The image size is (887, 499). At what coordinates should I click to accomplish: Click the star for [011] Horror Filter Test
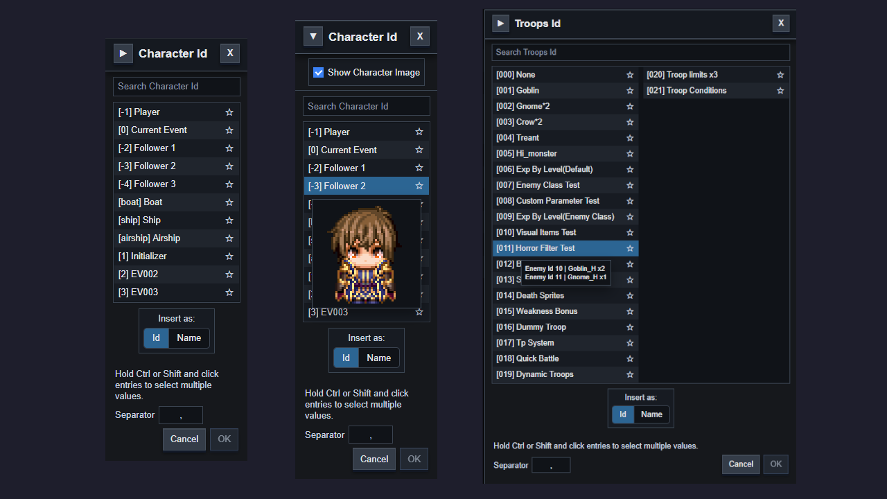[x=630, y=248]
